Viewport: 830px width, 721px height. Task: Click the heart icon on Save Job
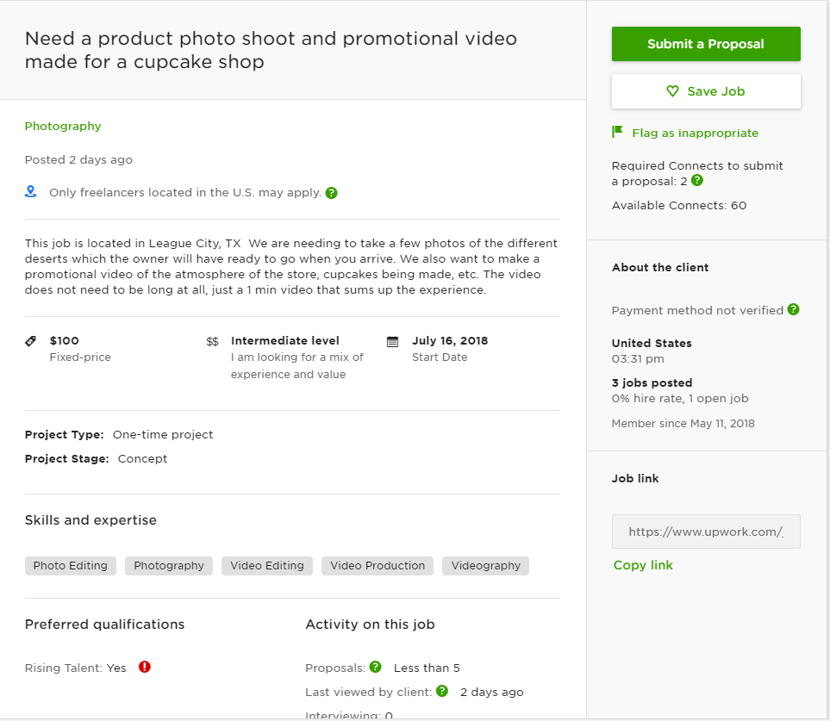pyautogui.click(x=672, y=91)
